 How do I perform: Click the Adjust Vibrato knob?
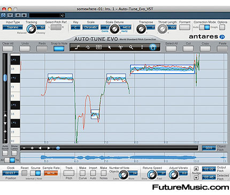pyautogui.click(x=173, y=175)
